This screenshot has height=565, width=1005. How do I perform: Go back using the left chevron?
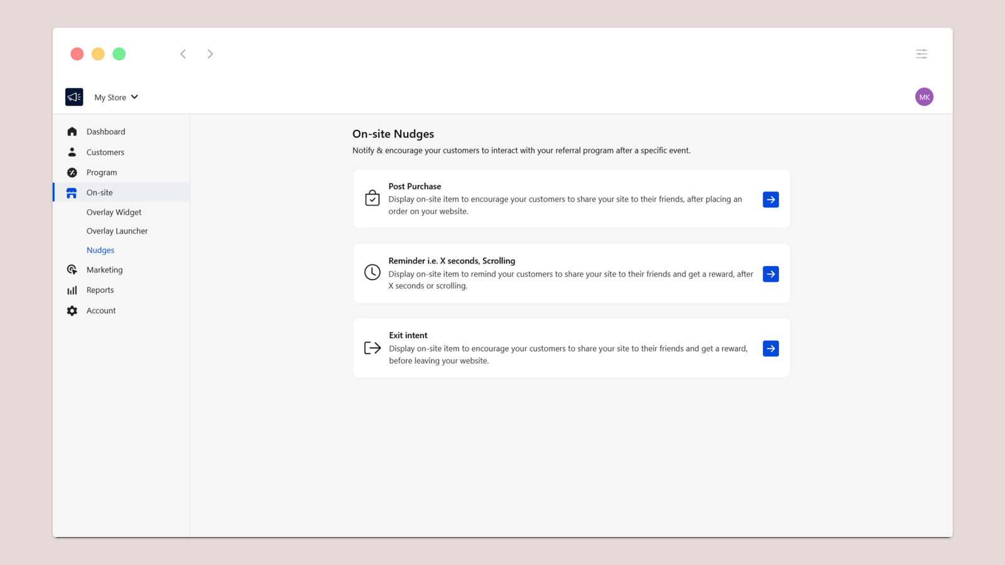(x=183, y=54)
